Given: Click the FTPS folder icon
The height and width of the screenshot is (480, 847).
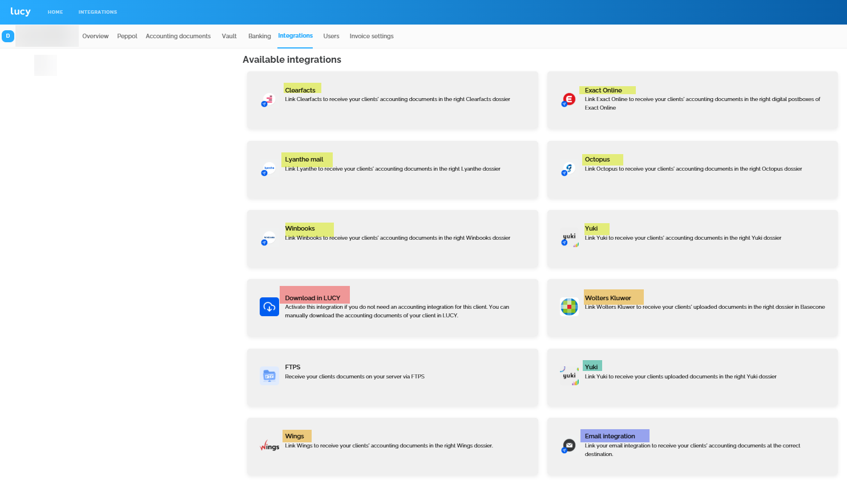Looking at the screenshot, I should coord(269,376).
